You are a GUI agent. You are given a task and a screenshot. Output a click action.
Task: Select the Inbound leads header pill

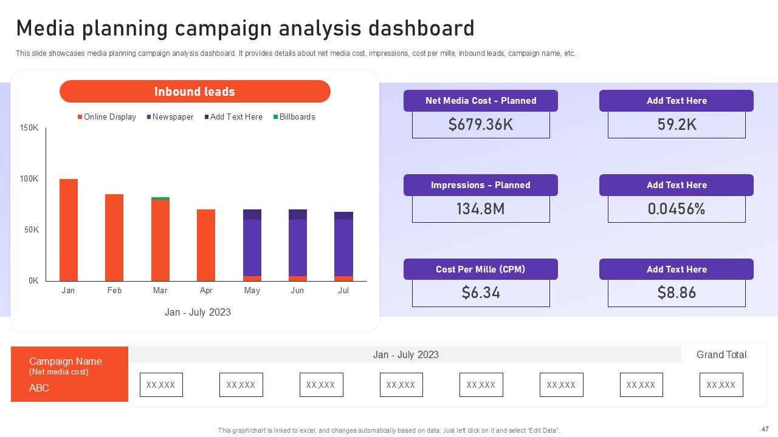click(194, 92)
